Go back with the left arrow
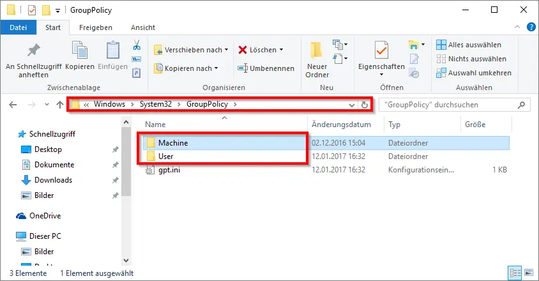This screenshot has height=281, width=539. (13, 105)
